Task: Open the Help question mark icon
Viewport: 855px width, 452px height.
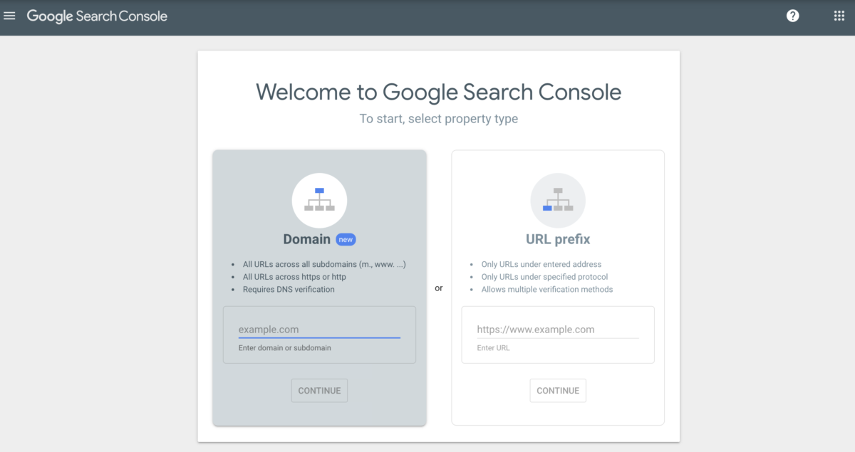Action: pyautogui.click(x=792, y=16)
